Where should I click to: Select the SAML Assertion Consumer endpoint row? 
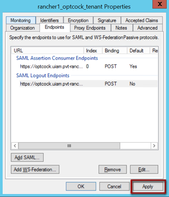88,66
